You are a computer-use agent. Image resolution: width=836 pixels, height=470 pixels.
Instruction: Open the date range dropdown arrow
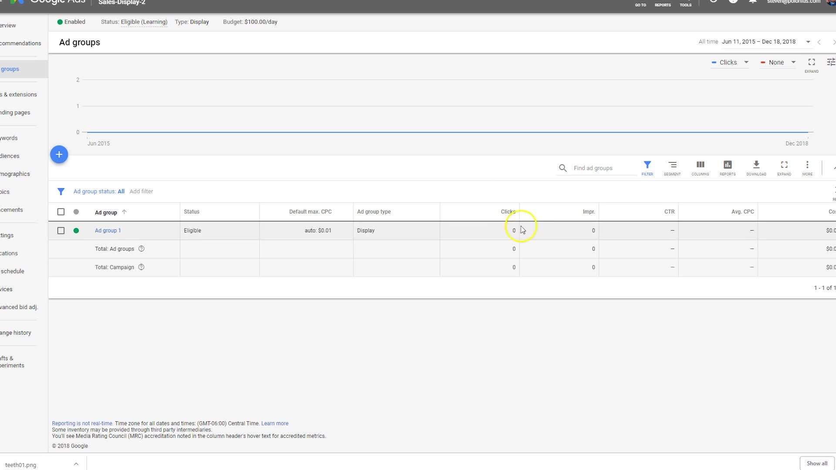808,42
